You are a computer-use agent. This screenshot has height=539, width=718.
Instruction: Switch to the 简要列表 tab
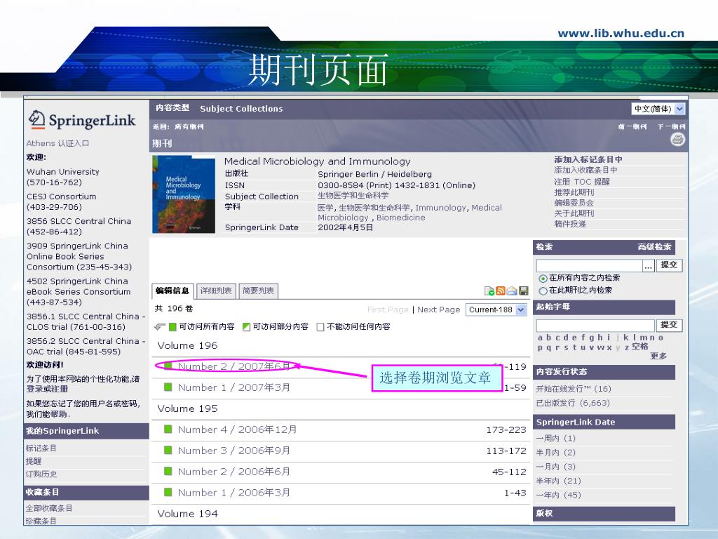258,291
